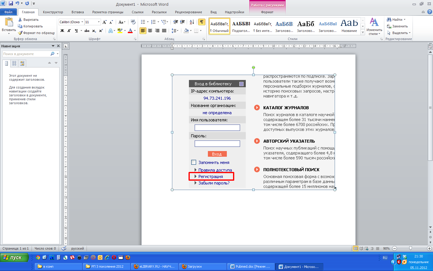
Task: Apply red font color
Action: coord(130,31)
